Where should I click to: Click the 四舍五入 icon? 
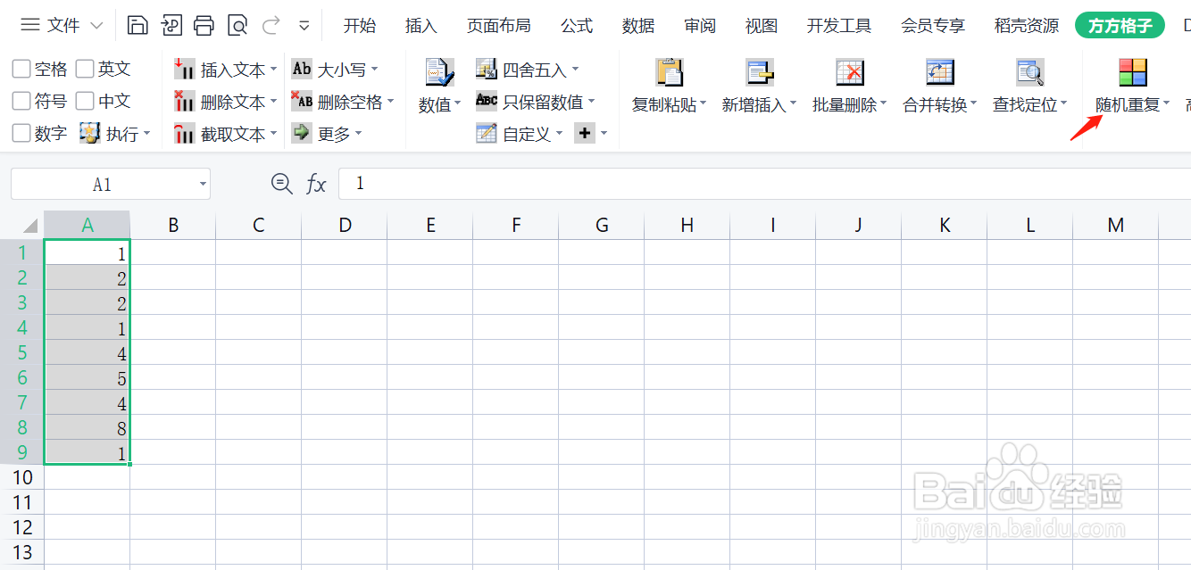tap(486, 69)
